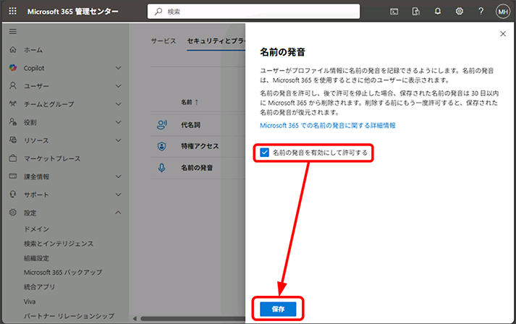Collapse the navigation hamburger menu
This screenshot has width=516, height=324.
(x=13, y=32)
